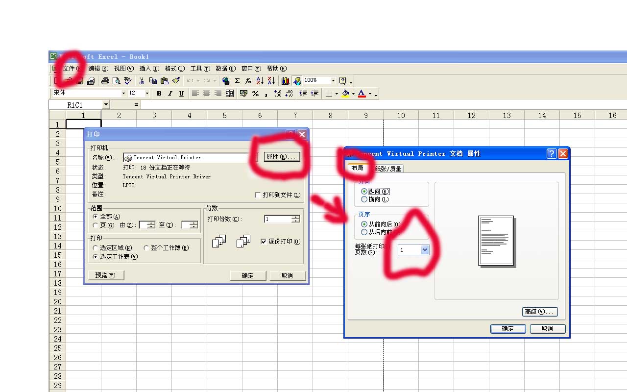The width and height of the screenshot is (627, 392).
Task: Open the 格式 menu
Action: click(x=174, y=69)
